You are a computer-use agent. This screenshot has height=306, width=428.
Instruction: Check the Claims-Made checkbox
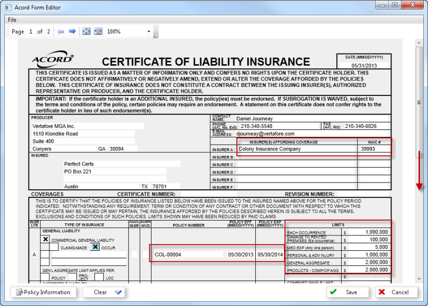54,247
